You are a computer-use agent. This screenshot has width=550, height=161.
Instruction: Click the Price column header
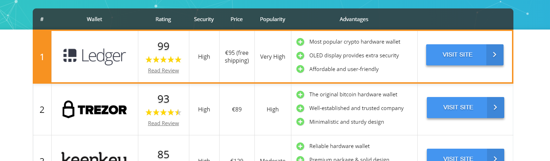[x=236, y=19]
